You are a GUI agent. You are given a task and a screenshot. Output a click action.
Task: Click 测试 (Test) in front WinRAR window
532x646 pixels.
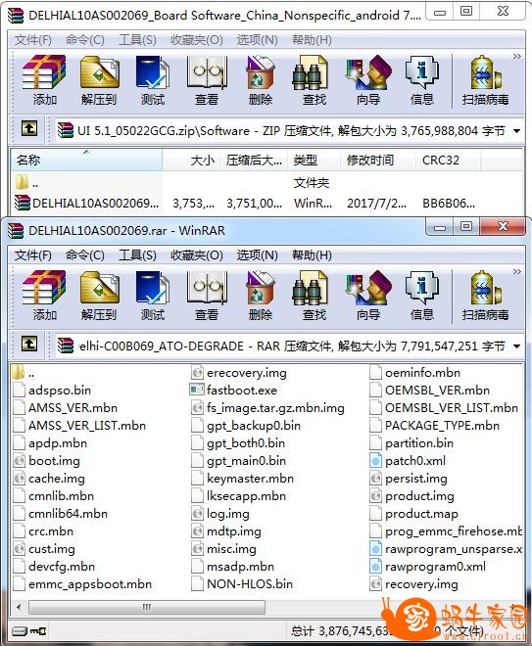(153, 296)
